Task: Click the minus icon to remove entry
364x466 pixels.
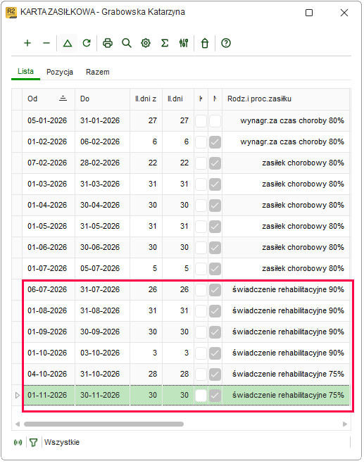Action: coord(46,43)
